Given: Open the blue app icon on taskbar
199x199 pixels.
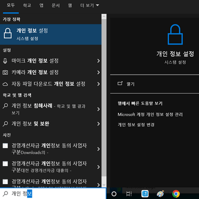Looking at the screenshot, I should pyautogui.click(x=145, y=194).
